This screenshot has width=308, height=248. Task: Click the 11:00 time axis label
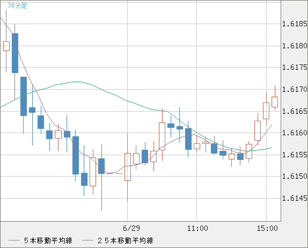[197, 228]
